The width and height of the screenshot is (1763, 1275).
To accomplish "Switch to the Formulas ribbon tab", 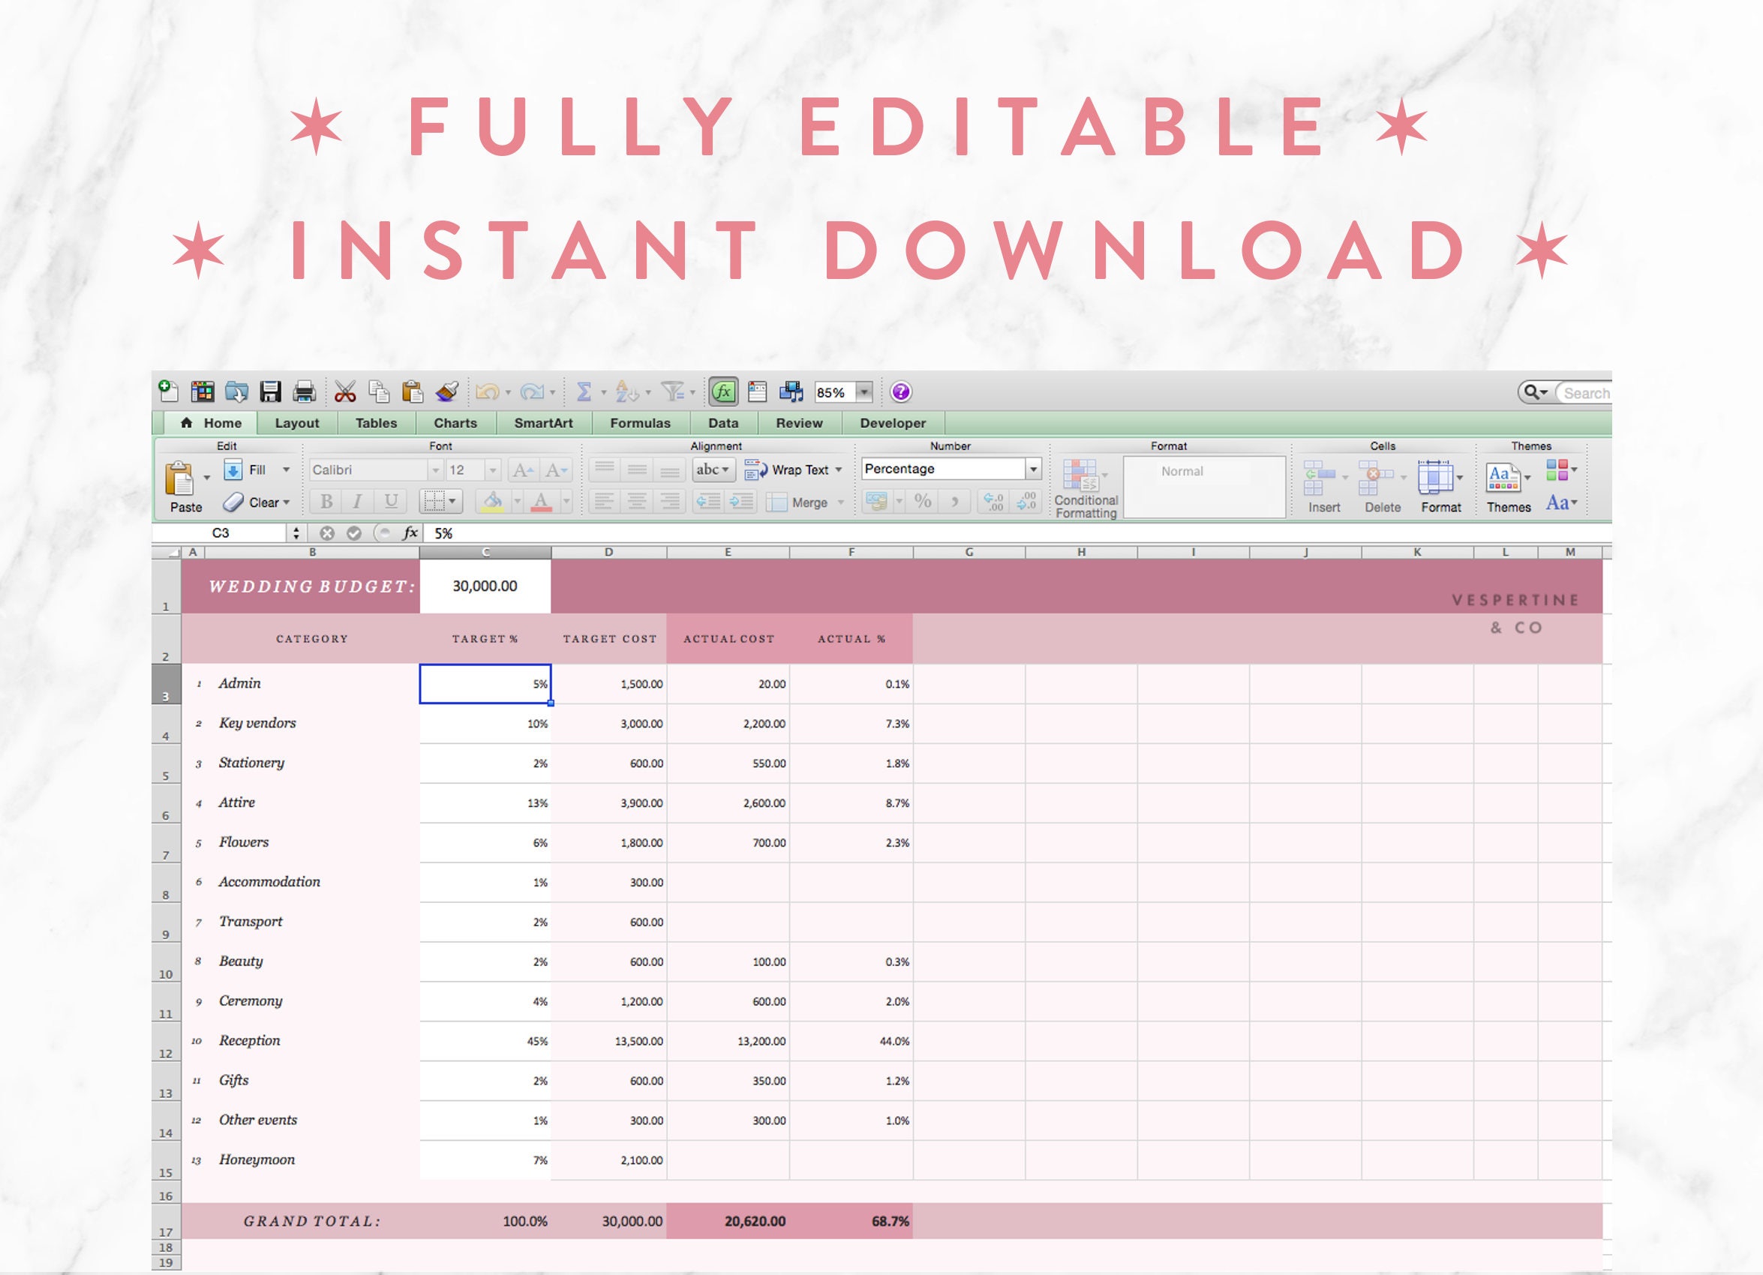I will (640, 424).
